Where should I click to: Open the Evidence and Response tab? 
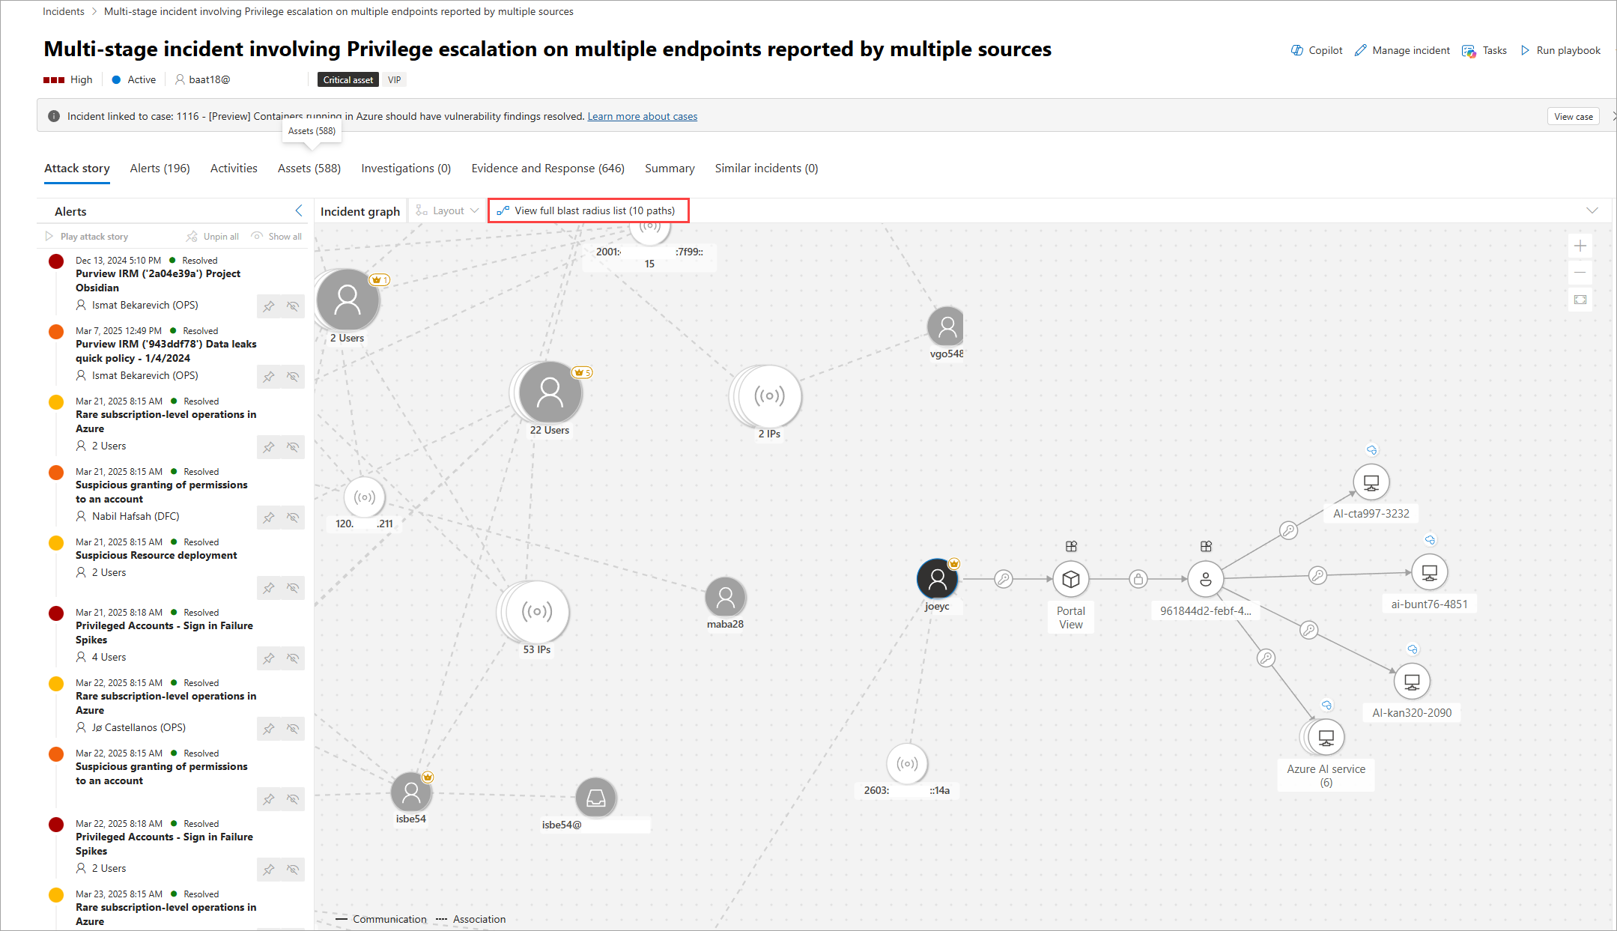click(x=547, y=168)
